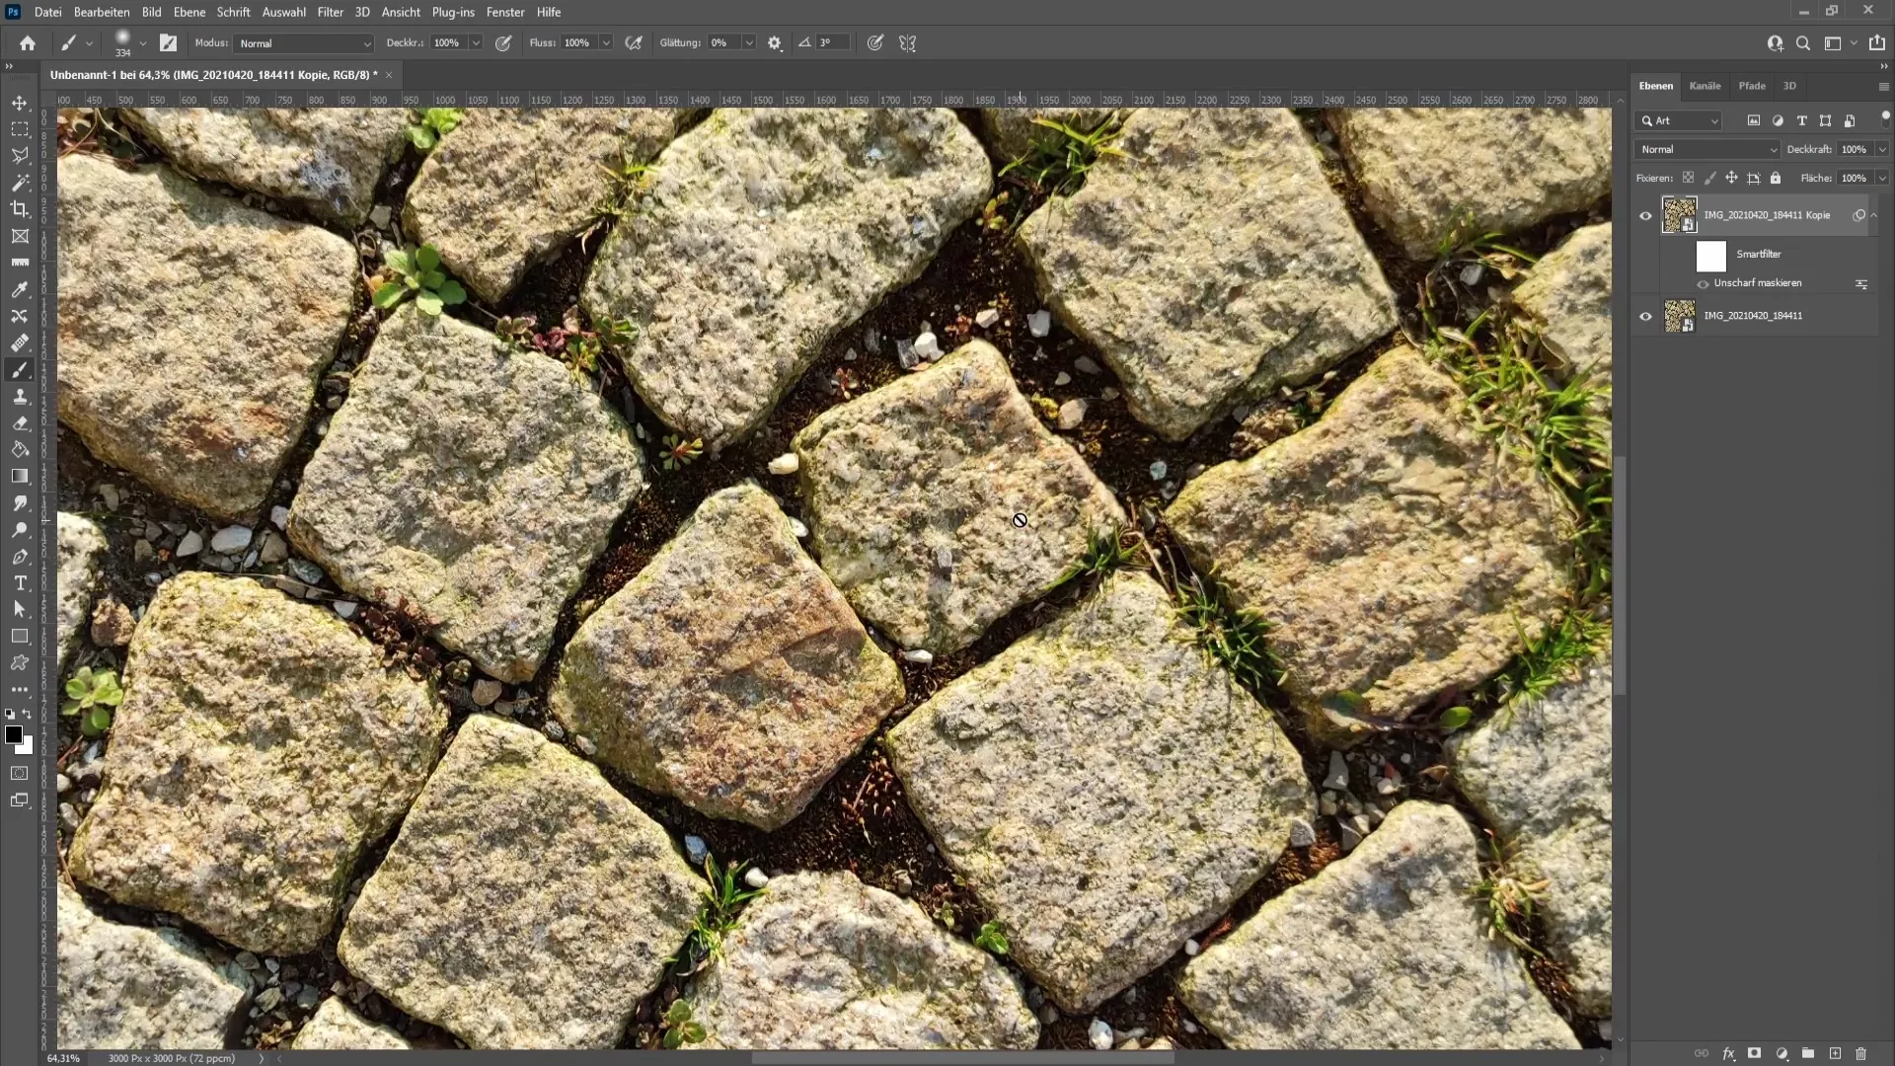Open the Modus blending mode dropdown

pyautogui.click(x=299, y=43)
